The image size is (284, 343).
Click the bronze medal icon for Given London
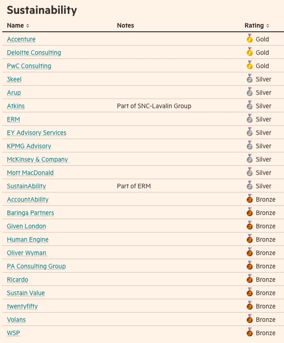[x=250, y=225]
